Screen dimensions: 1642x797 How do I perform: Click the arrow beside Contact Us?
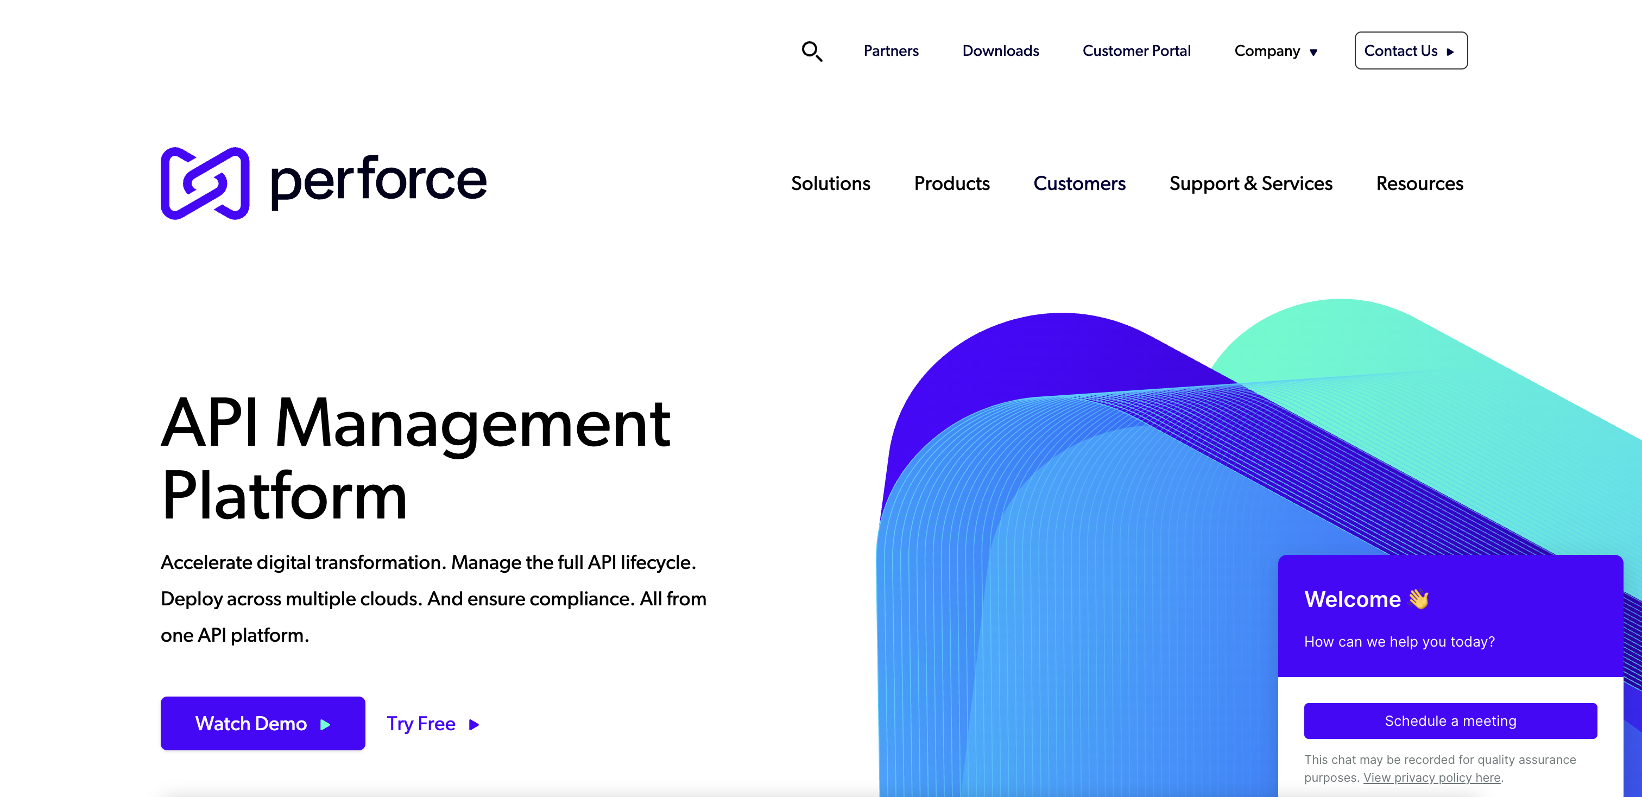point(1450,52)
